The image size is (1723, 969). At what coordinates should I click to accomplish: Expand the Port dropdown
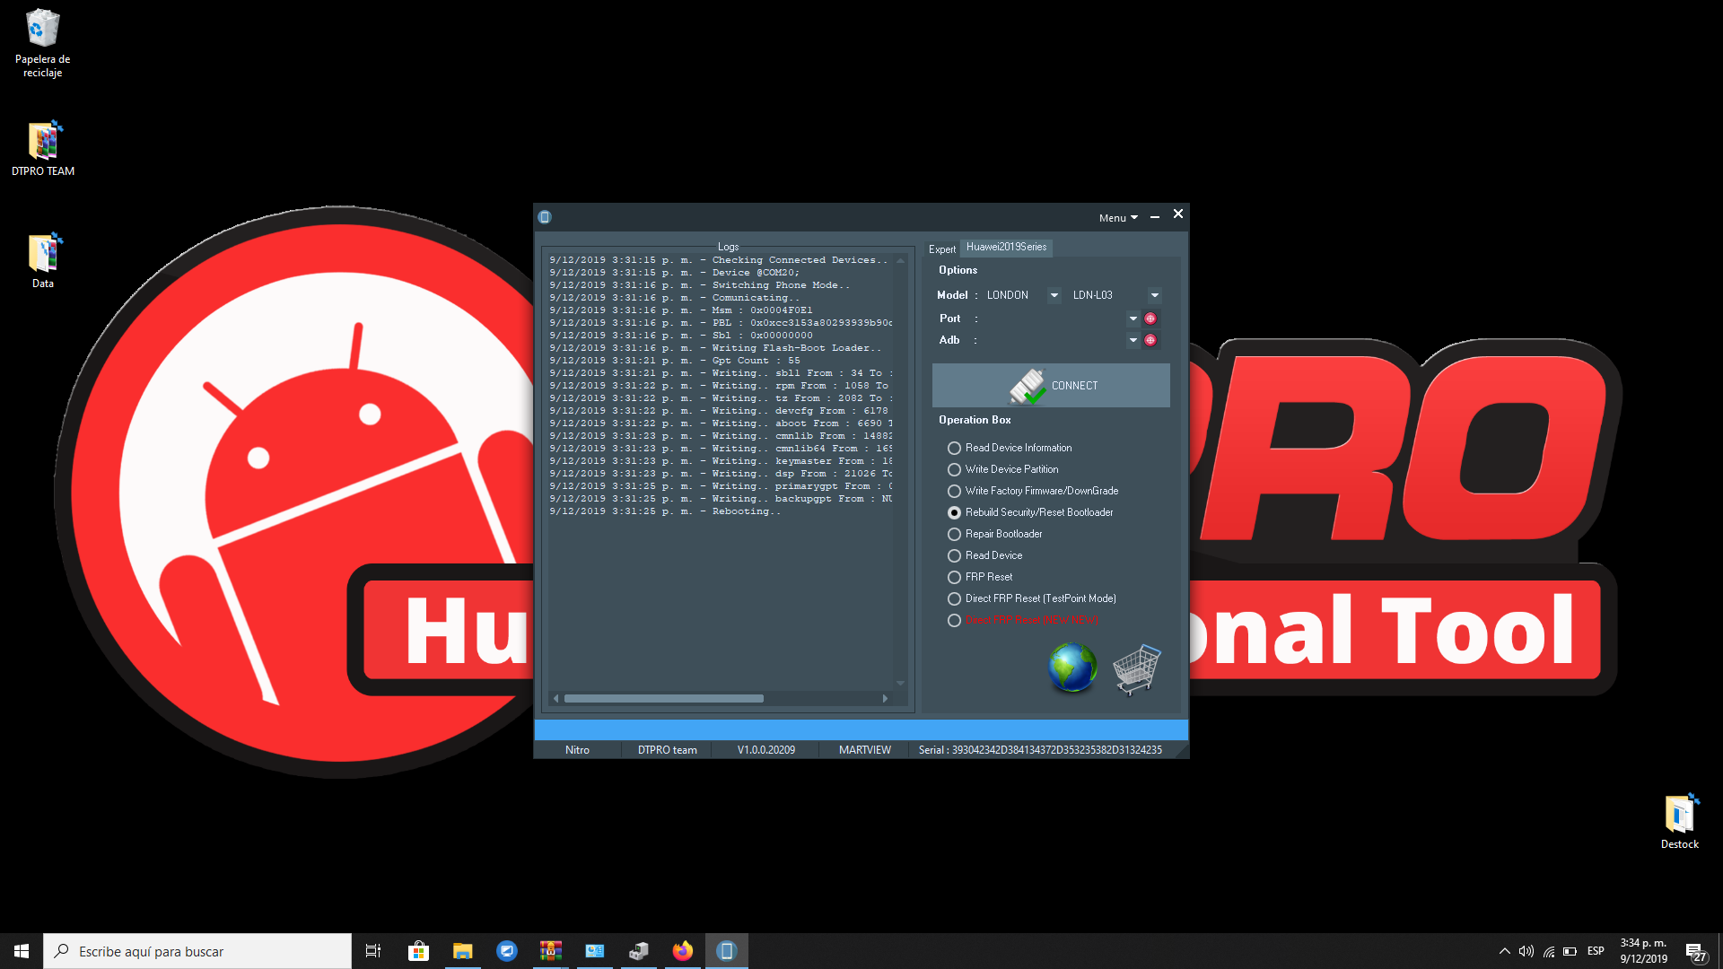(1133, 319)
